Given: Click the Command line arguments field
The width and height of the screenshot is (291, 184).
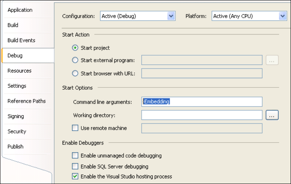Looking at the screenshot, I should click(202, 102).
